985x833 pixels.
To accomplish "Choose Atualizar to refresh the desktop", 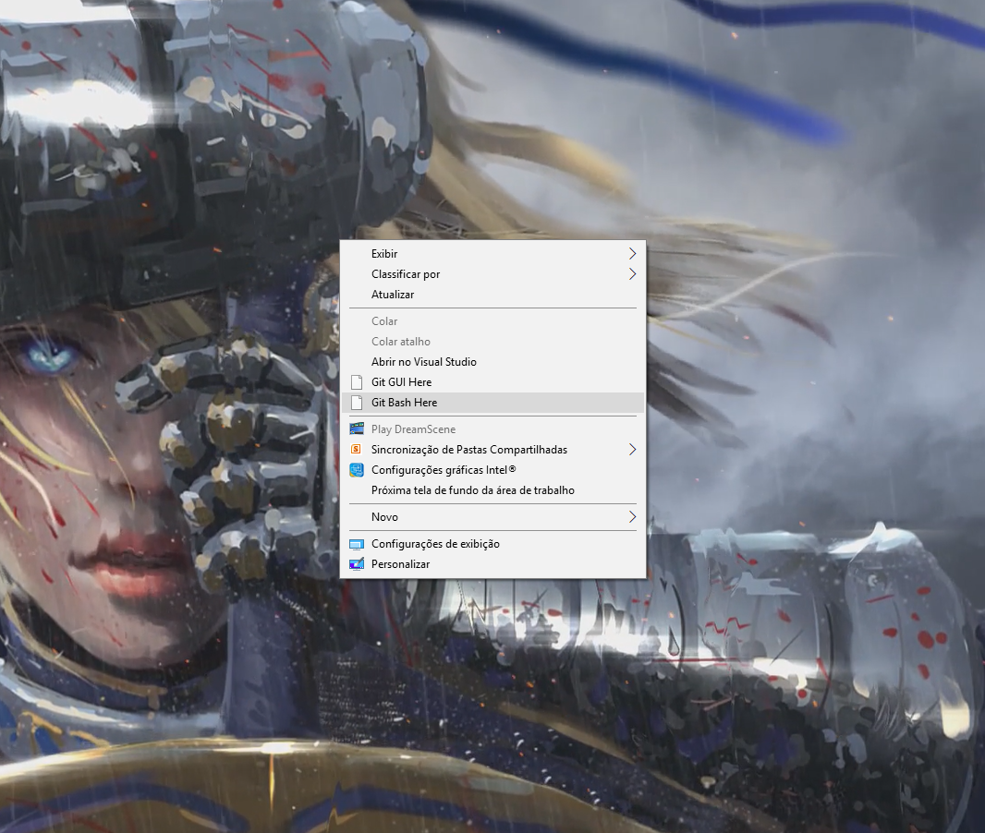I will pyautogui.click(x=493, y=295).
